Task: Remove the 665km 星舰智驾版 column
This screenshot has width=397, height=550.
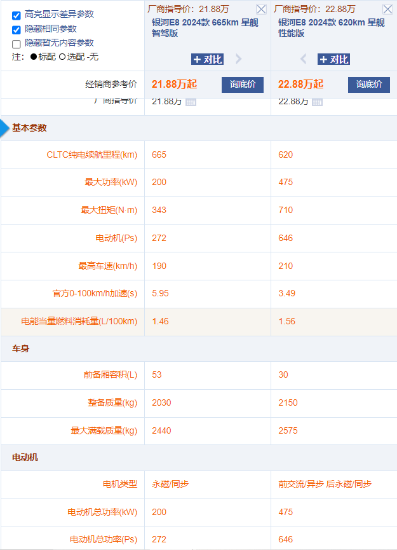Action: (x=261, y=9)
